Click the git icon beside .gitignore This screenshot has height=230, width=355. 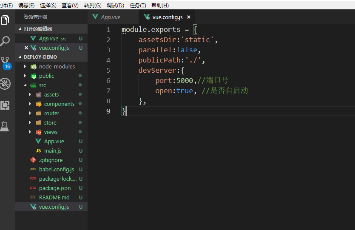pos(33,160)
